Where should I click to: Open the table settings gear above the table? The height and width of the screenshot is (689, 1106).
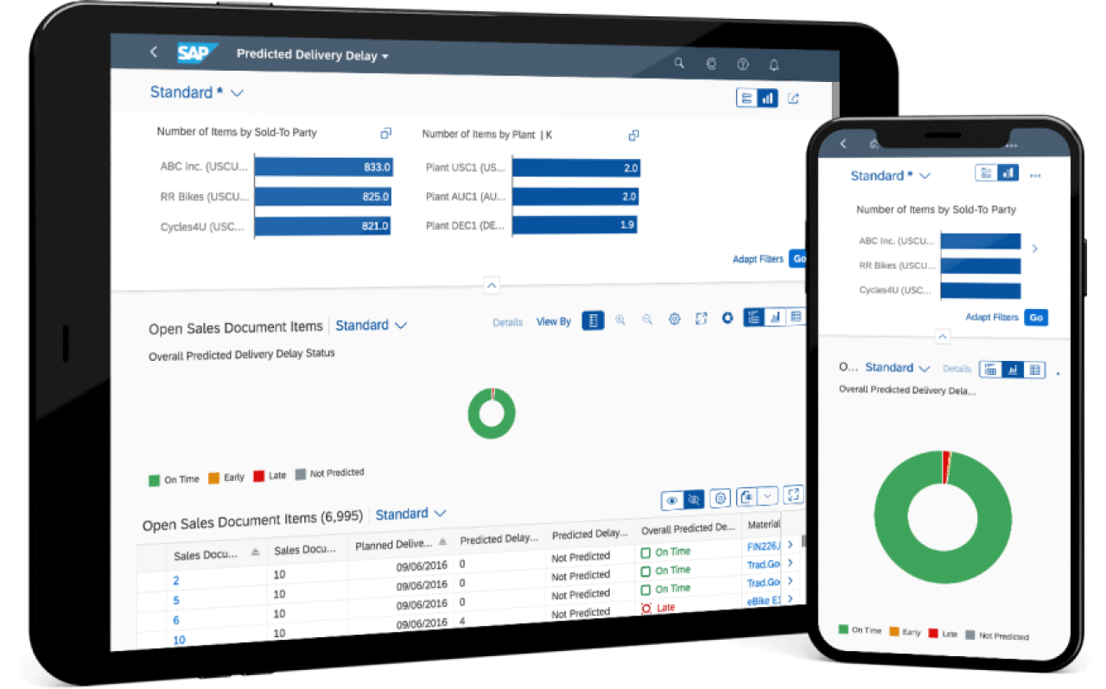point(721,498)
